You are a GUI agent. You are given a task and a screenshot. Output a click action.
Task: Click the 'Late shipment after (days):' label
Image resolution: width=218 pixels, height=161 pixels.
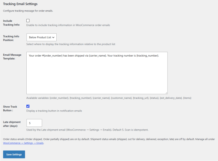(x=12, y=124)
